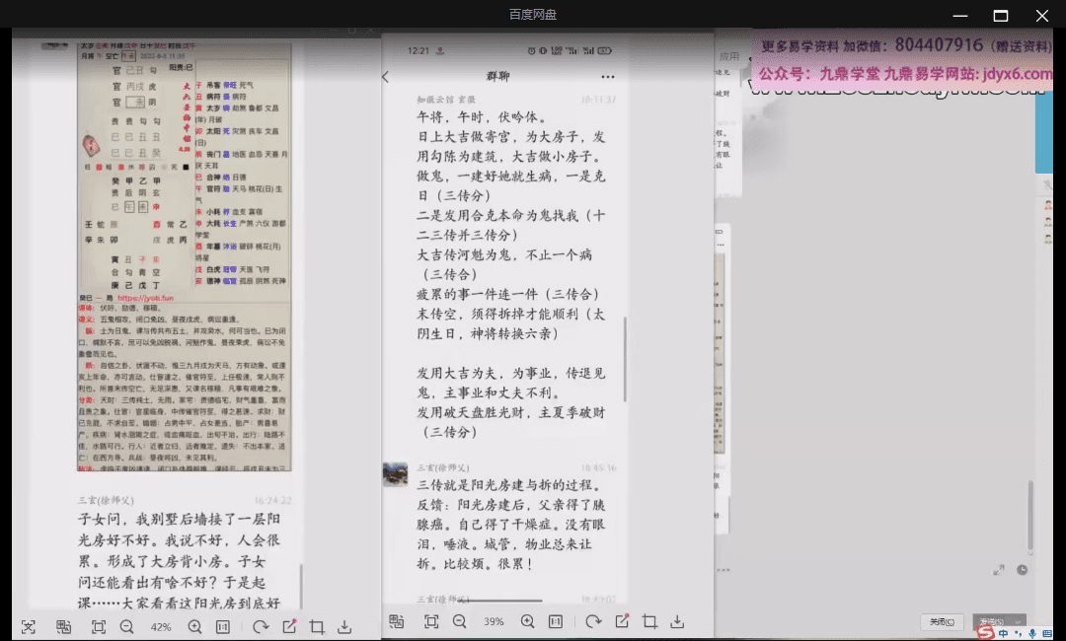Image resolution: width=1066 pixels, height=641 pixels.
Task: Click the OCR text-recognition icon in left viewer
Action: [63, 626]
